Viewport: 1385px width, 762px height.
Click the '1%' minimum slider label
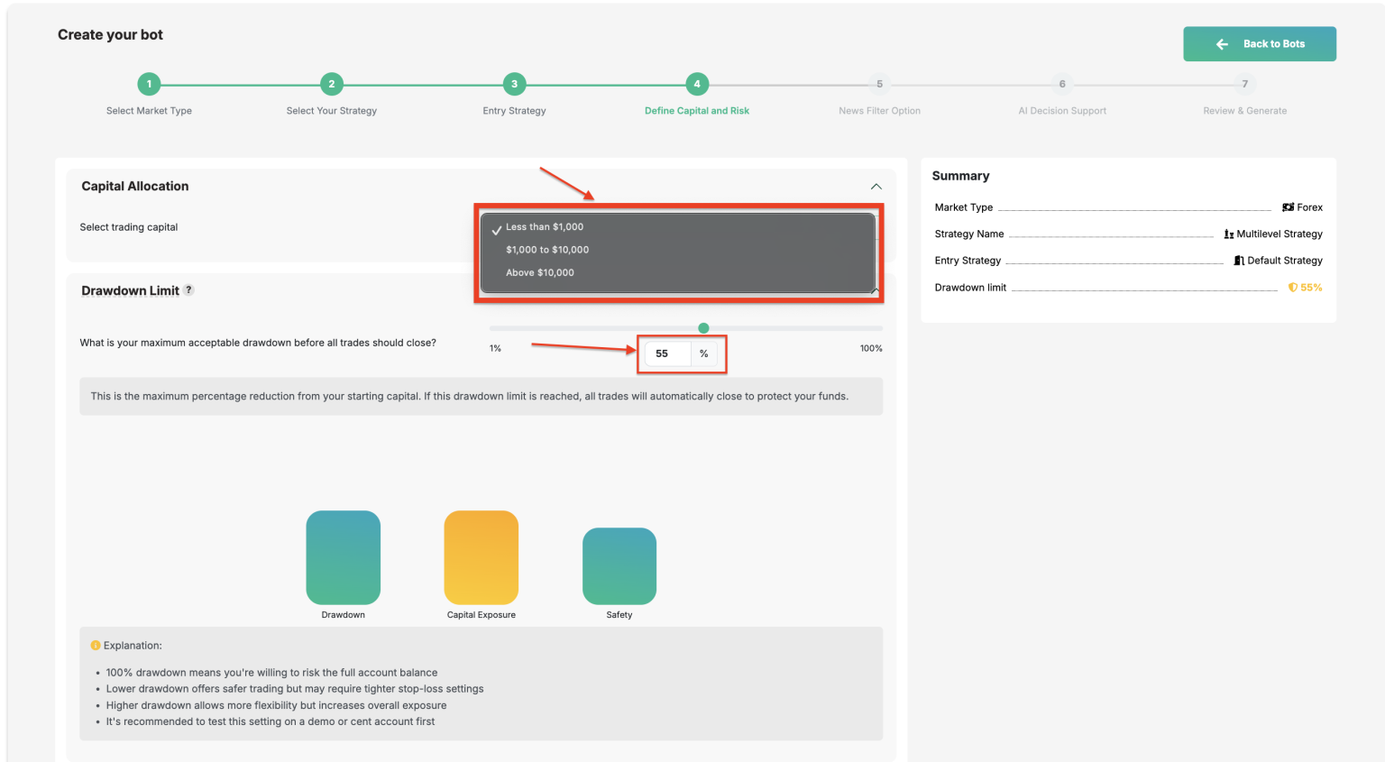(x=495, y=348)
